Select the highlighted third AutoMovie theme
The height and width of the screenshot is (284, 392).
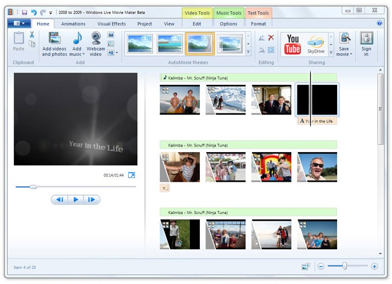tap(199, 44)
